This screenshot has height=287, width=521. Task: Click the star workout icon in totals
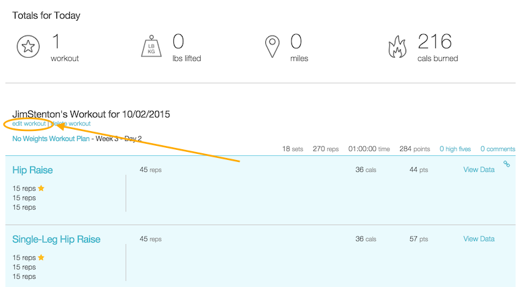28,46
